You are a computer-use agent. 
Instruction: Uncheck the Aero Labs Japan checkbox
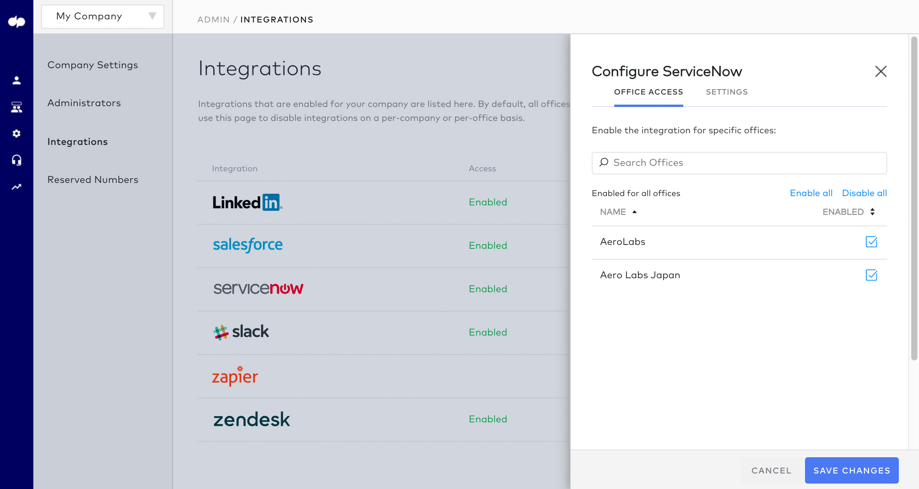point(871,275)
